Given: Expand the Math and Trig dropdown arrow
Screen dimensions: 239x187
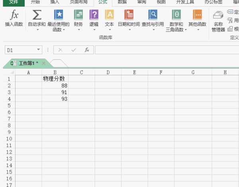Looking at the screenshot, I should [x=186, y=30].
